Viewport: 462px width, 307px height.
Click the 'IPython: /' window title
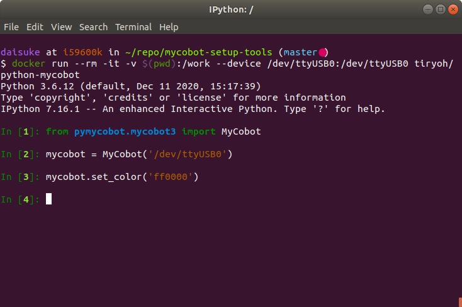coord(231,9)
